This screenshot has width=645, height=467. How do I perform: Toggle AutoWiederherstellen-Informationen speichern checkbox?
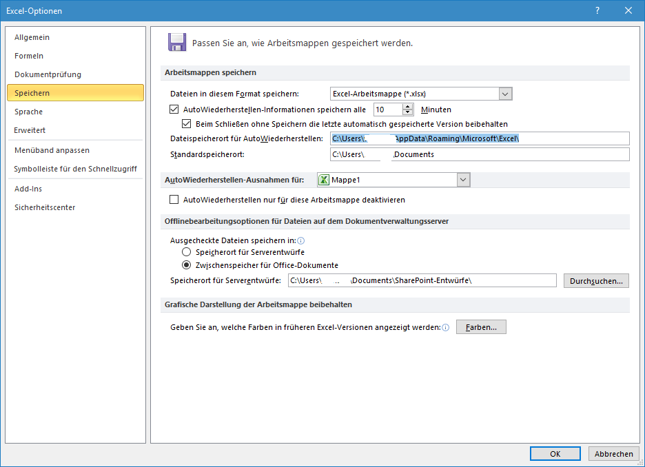coord(174,110)
